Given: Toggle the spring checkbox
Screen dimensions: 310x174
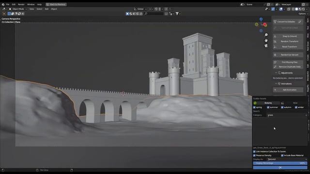Looking at the screenshot, I should pos(254,107).
